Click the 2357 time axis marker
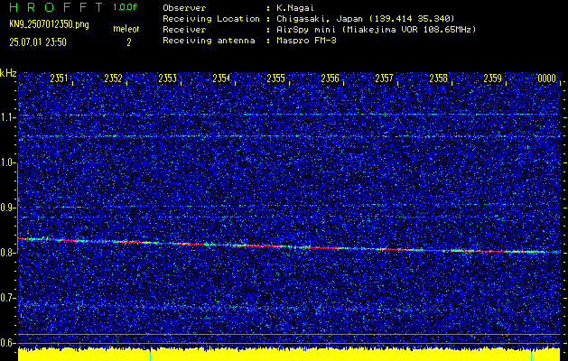Viewport: 568px width, 361px height. 384,79
